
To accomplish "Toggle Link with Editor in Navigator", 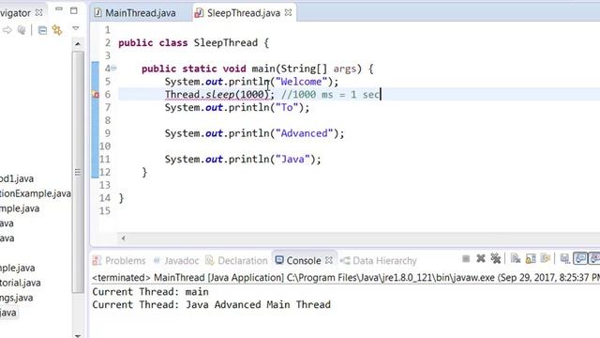I will [x=57, y=30].
